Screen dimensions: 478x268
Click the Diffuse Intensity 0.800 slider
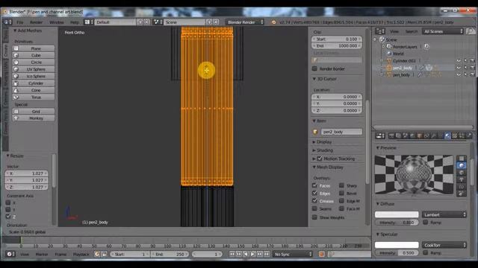point(397,223)
